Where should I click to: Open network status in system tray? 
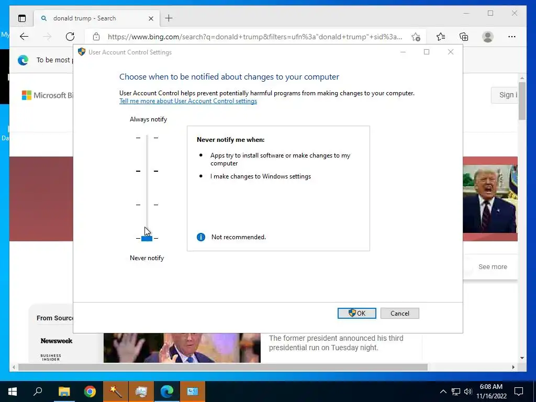456,392
